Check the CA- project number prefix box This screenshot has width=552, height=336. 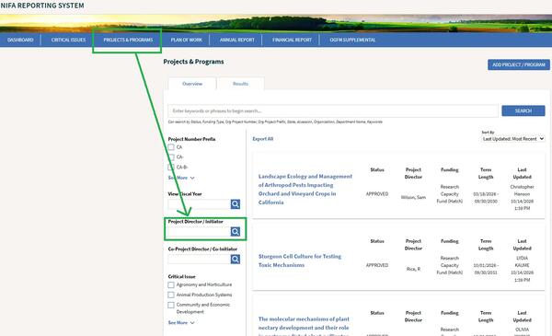point(171,157)
